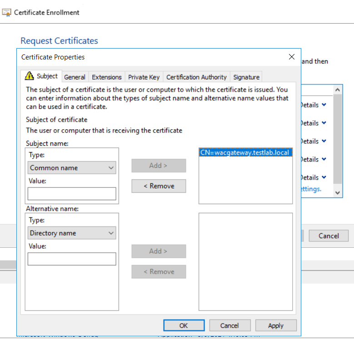Expand the fourth Details chevron
This screenshot has height=339, width=354.
pyautogui.click(x=324, y=159)
